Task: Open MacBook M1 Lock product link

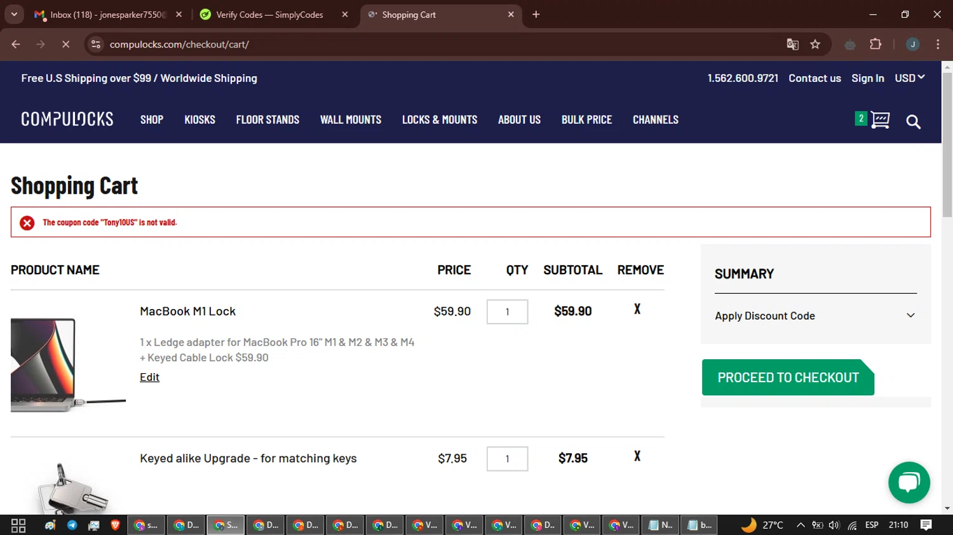Action: coord(187,311)
